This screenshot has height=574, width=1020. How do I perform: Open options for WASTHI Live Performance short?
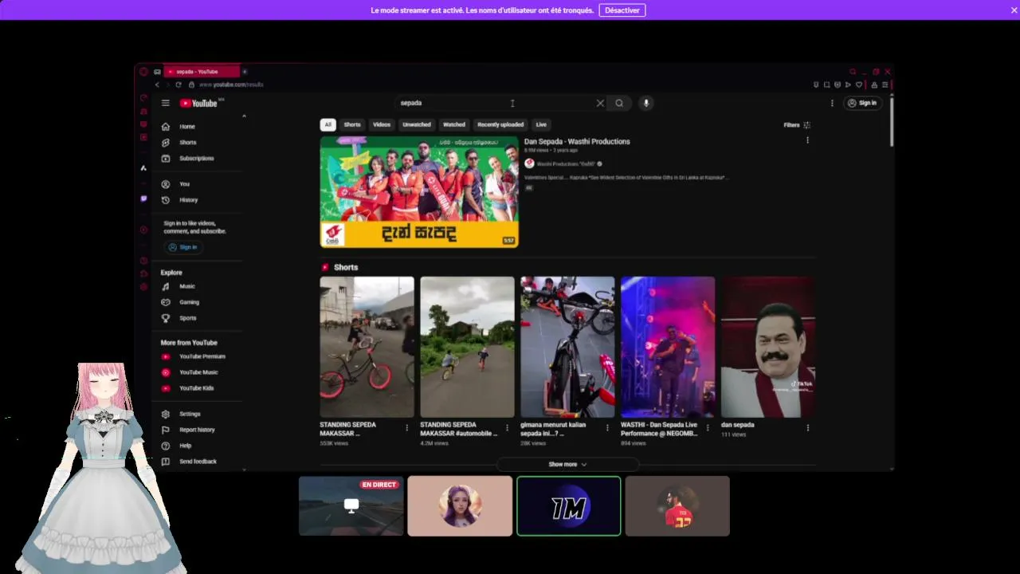(708, 428)
